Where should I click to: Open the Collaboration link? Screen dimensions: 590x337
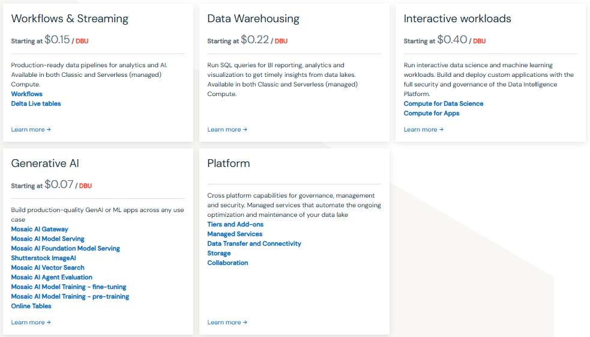227,263
